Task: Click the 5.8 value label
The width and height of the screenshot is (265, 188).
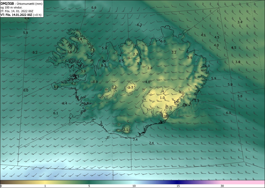Action: (x=240, y=96)
